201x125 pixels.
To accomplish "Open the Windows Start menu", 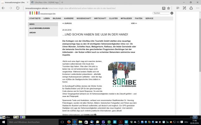I will 3,122.
